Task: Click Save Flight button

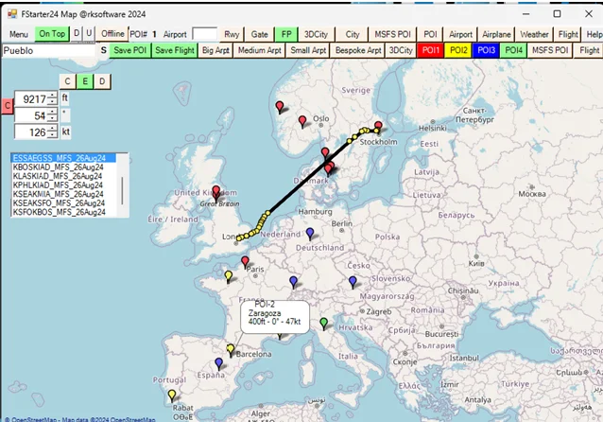Action: 175,50
